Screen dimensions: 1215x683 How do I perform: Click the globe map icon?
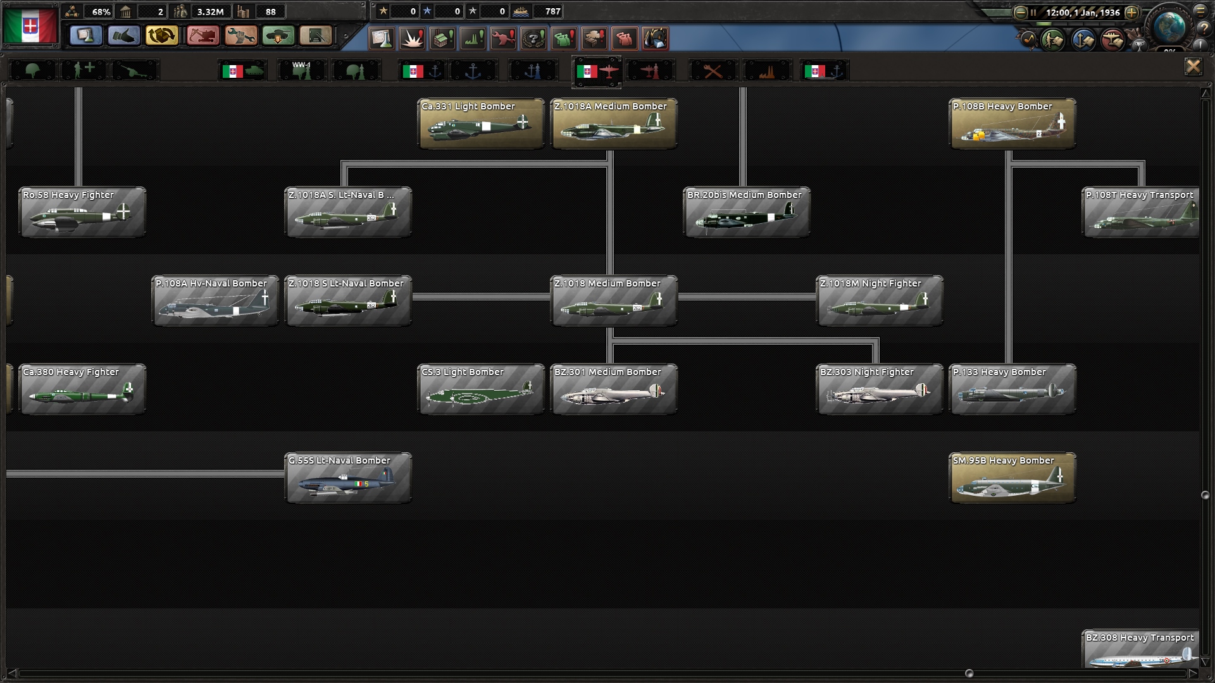pos(1169,27)
